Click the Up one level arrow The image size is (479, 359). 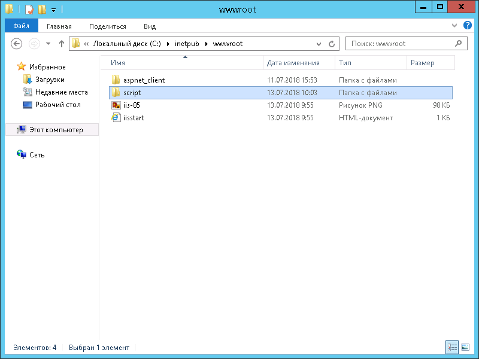(x=61, y=44)
